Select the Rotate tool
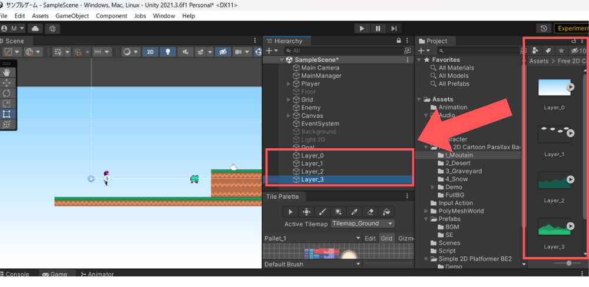Screen dimensions: 589x287 [7, 93]
